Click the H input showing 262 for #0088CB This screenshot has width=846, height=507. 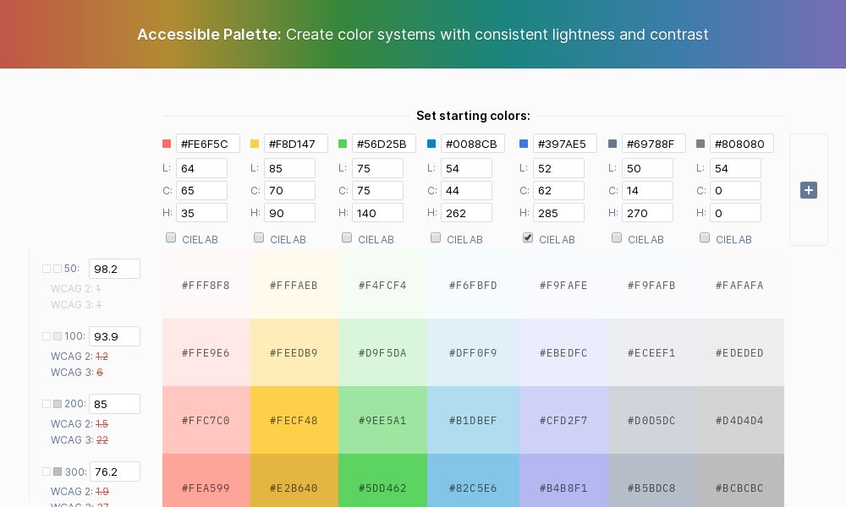pos(466,212)
